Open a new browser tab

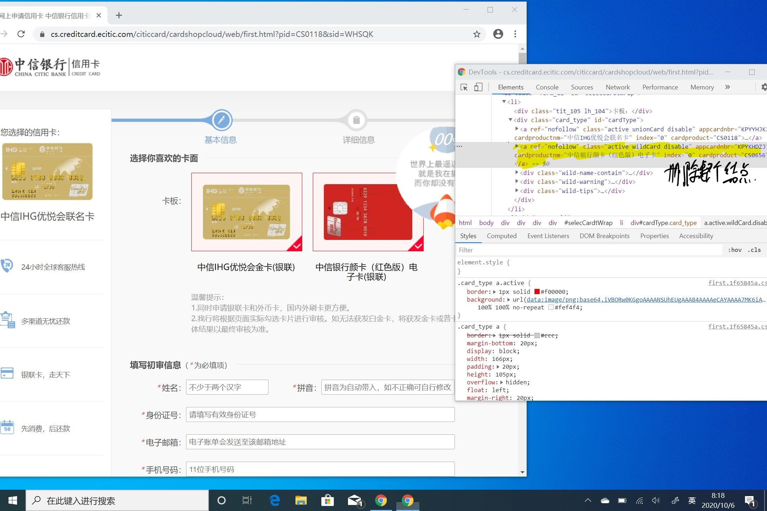point(119,15)
